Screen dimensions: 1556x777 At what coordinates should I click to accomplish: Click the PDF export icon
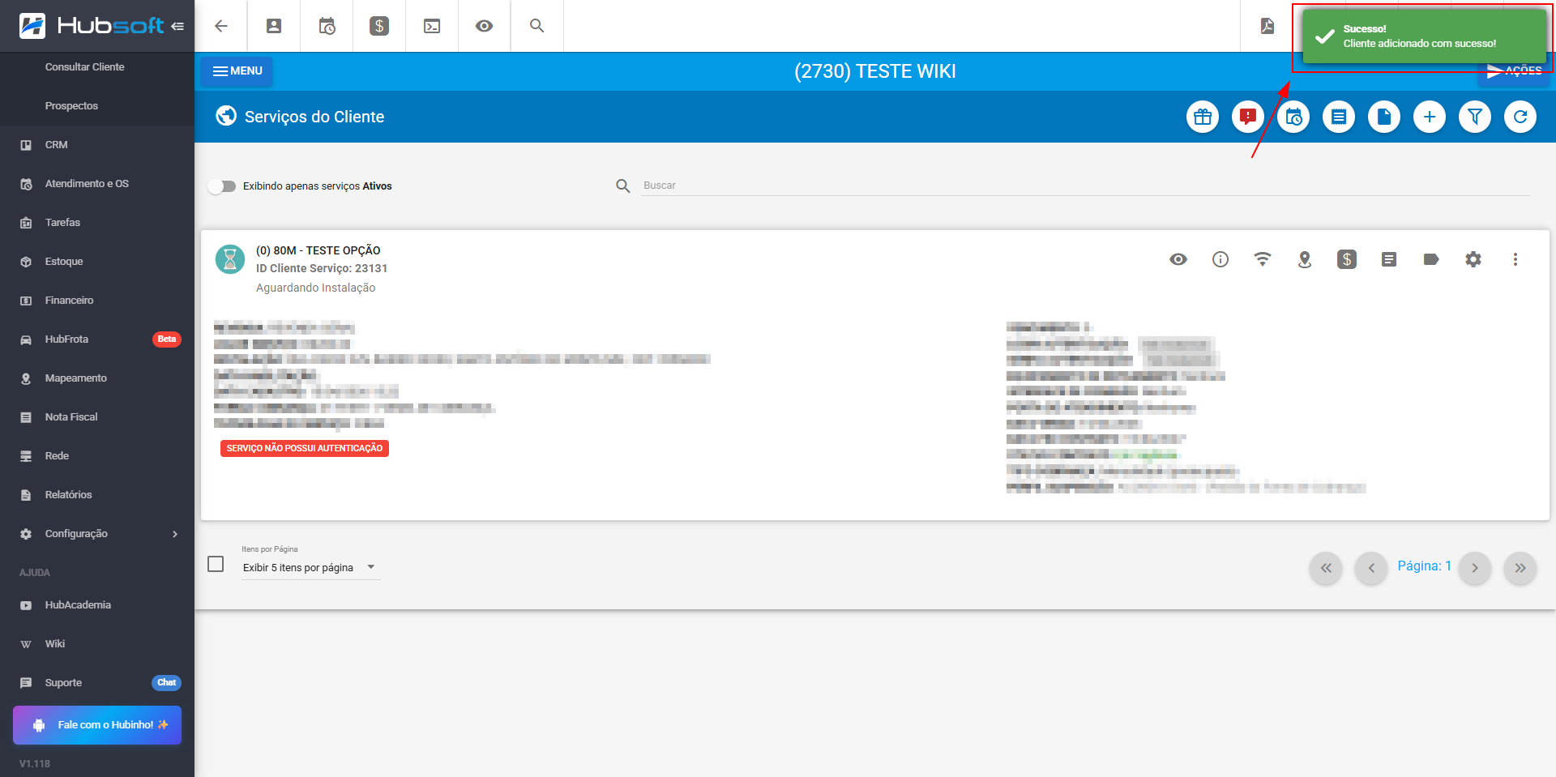[x=1267, y=26]
